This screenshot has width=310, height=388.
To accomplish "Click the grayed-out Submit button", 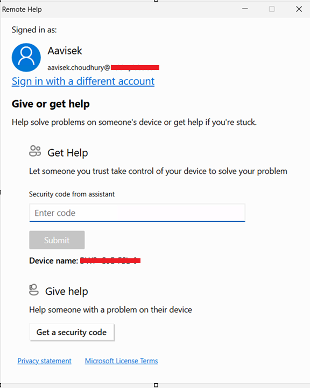I will (57, 240).
